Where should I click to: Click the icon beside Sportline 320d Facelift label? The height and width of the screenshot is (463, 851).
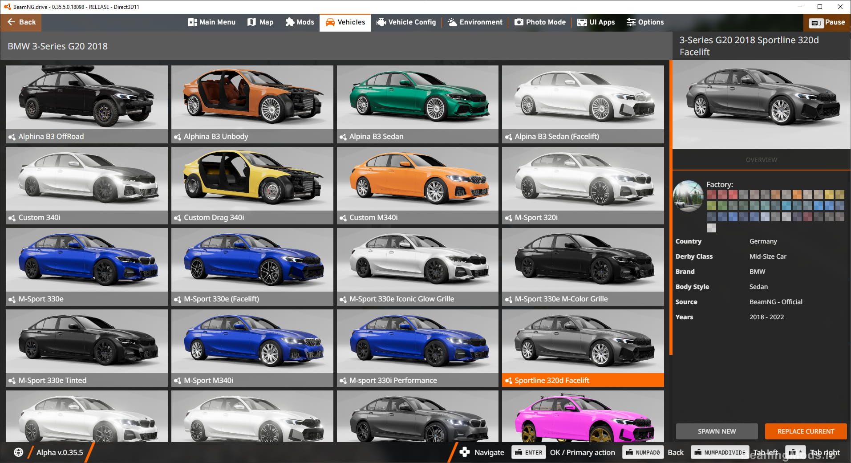pyautogui.click(x=508, y=381)
